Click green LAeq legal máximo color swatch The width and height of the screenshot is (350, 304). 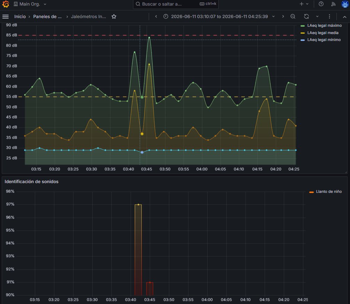303,26
